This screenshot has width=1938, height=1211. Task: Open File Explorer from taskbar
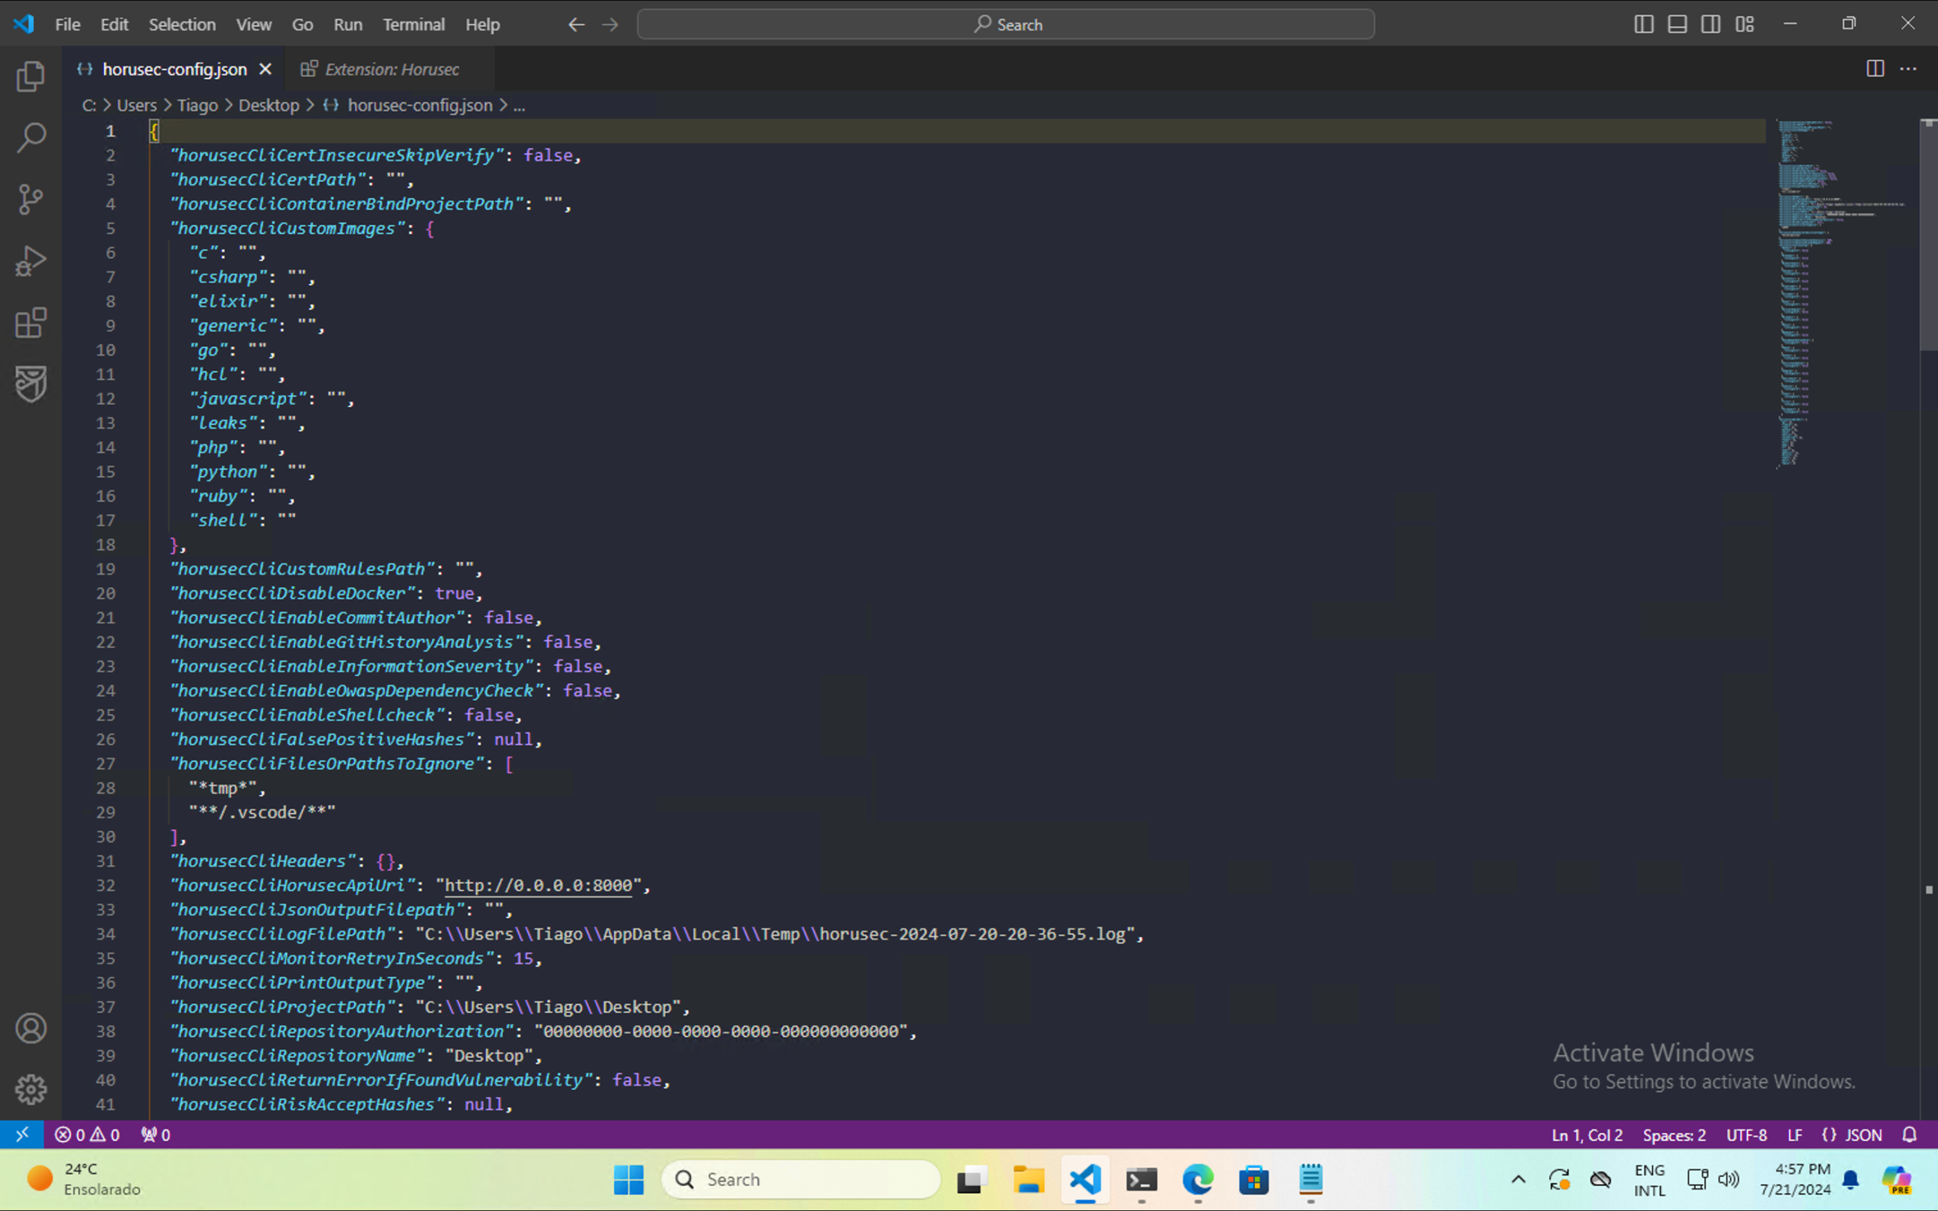pos(1029,1179)
